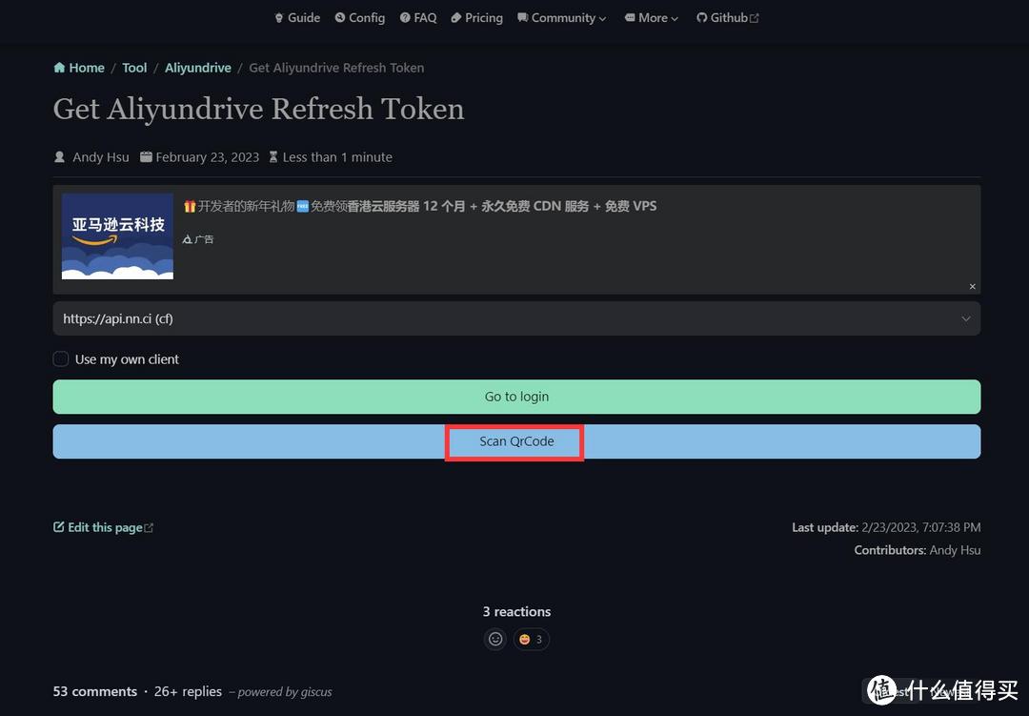Image resolution: width=1029 pixels, height=716 pixels.
Task: Click the author icon beside Andy Hsu
Action: tap(60, 157)
